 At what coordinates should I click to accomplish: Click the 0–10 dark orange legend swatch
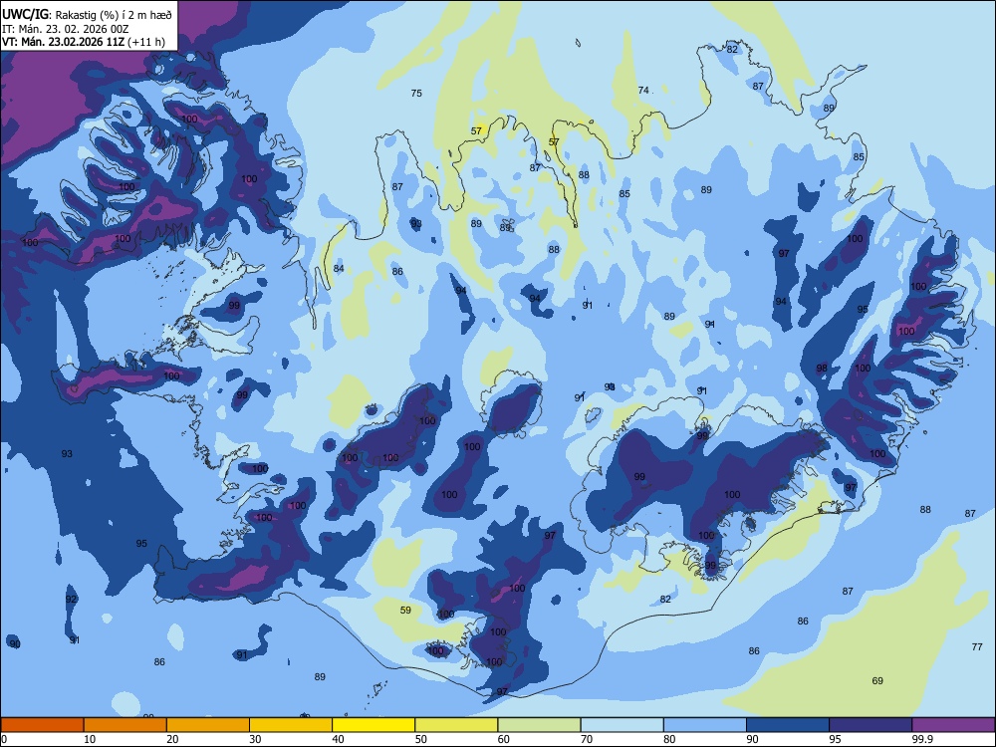[x=42, y=725]
